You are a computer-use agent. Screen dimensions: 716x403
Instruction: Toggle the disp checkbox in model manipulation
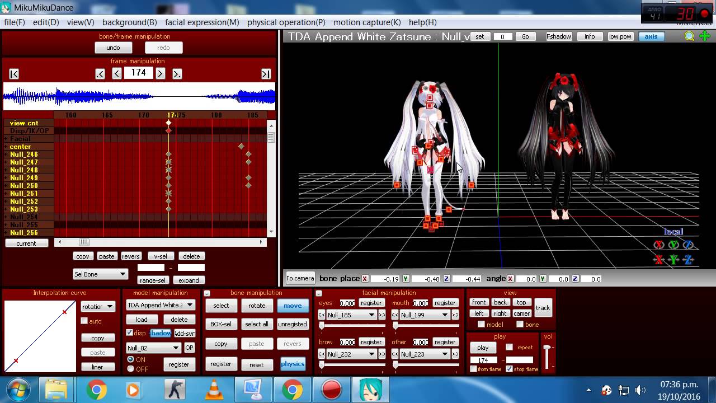click(x=130, y=332)
